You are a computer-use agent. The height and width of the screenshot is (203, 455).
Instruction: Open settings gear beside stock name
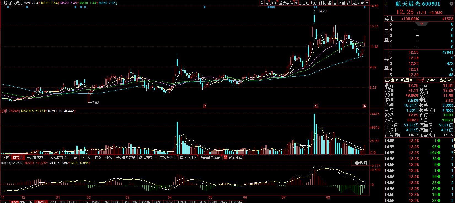pos(451,4)
